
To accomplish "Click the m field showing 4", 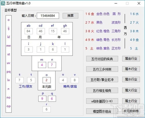I will coord(42,65).
